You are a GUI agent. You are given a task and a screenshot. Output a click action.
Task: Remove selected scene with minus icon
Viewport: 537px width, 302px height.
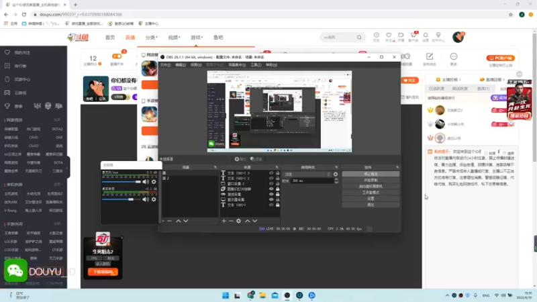[x=170, y=221]
